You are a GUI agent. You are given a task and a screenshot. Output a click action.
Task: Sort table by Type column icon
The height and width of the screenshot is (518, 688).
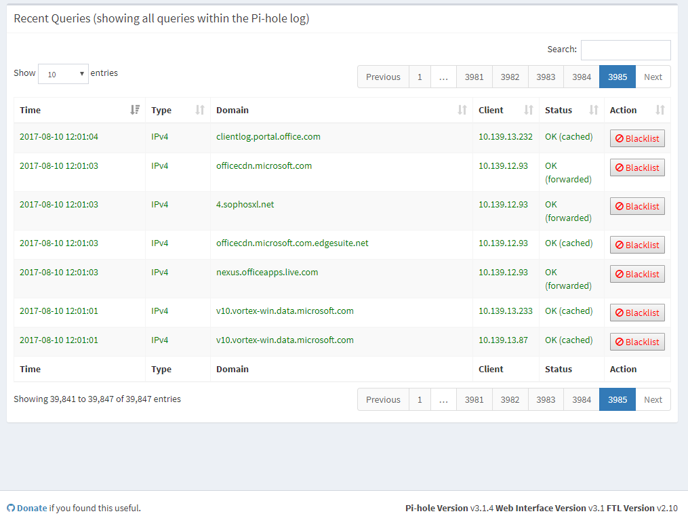tap(200, 110)
